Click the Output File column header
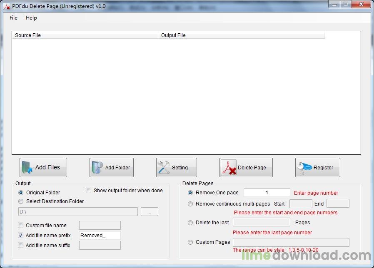374x268 pixels. click(242, 35)
